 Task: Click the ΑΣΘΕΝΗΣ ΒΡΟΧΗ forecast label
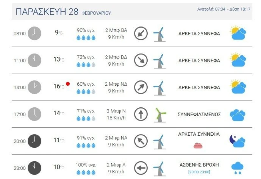[x=199, y=165]
